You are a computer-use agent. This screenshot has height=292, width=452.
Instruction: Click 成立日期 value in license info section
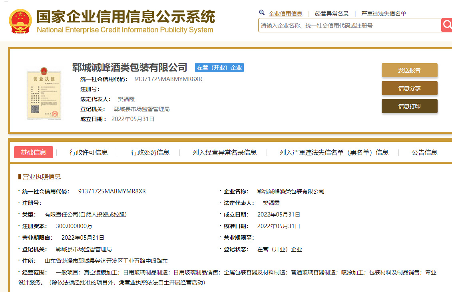coord(279,215)
